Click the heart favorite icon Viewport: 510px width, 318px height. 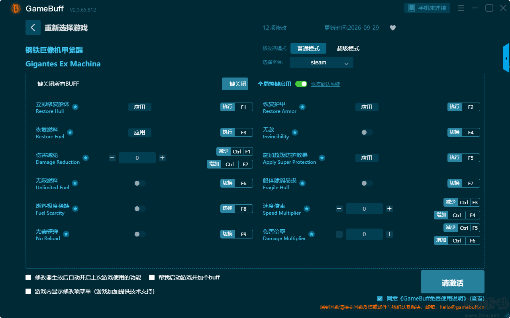(393, 28)
